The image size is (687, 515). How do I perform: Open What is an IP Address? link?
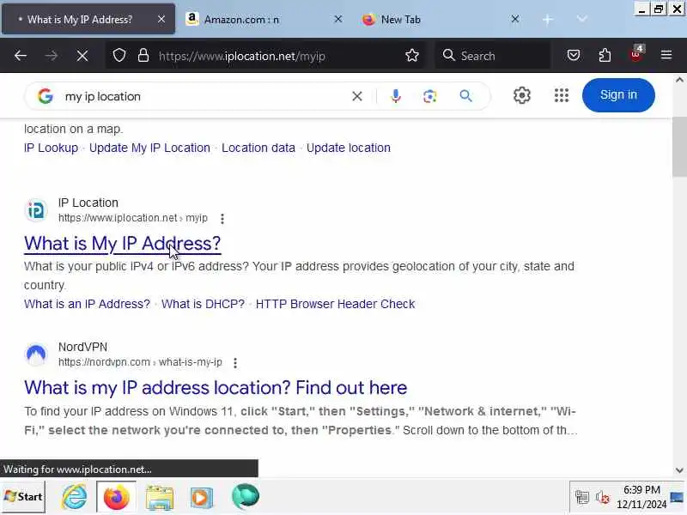click(x=87, y=304)
